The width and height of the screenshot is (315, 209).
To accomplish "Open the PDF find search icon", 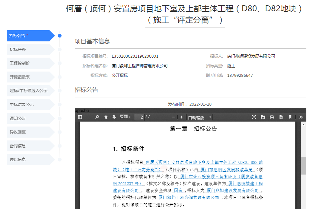I will click(97, 117).
